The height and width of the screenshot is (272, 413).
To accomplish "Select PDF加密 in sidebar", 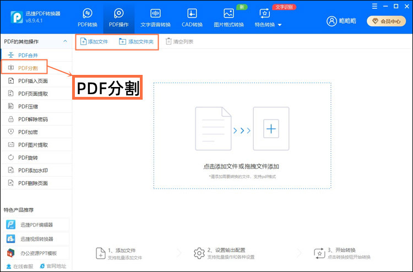I will click(36, 132).
